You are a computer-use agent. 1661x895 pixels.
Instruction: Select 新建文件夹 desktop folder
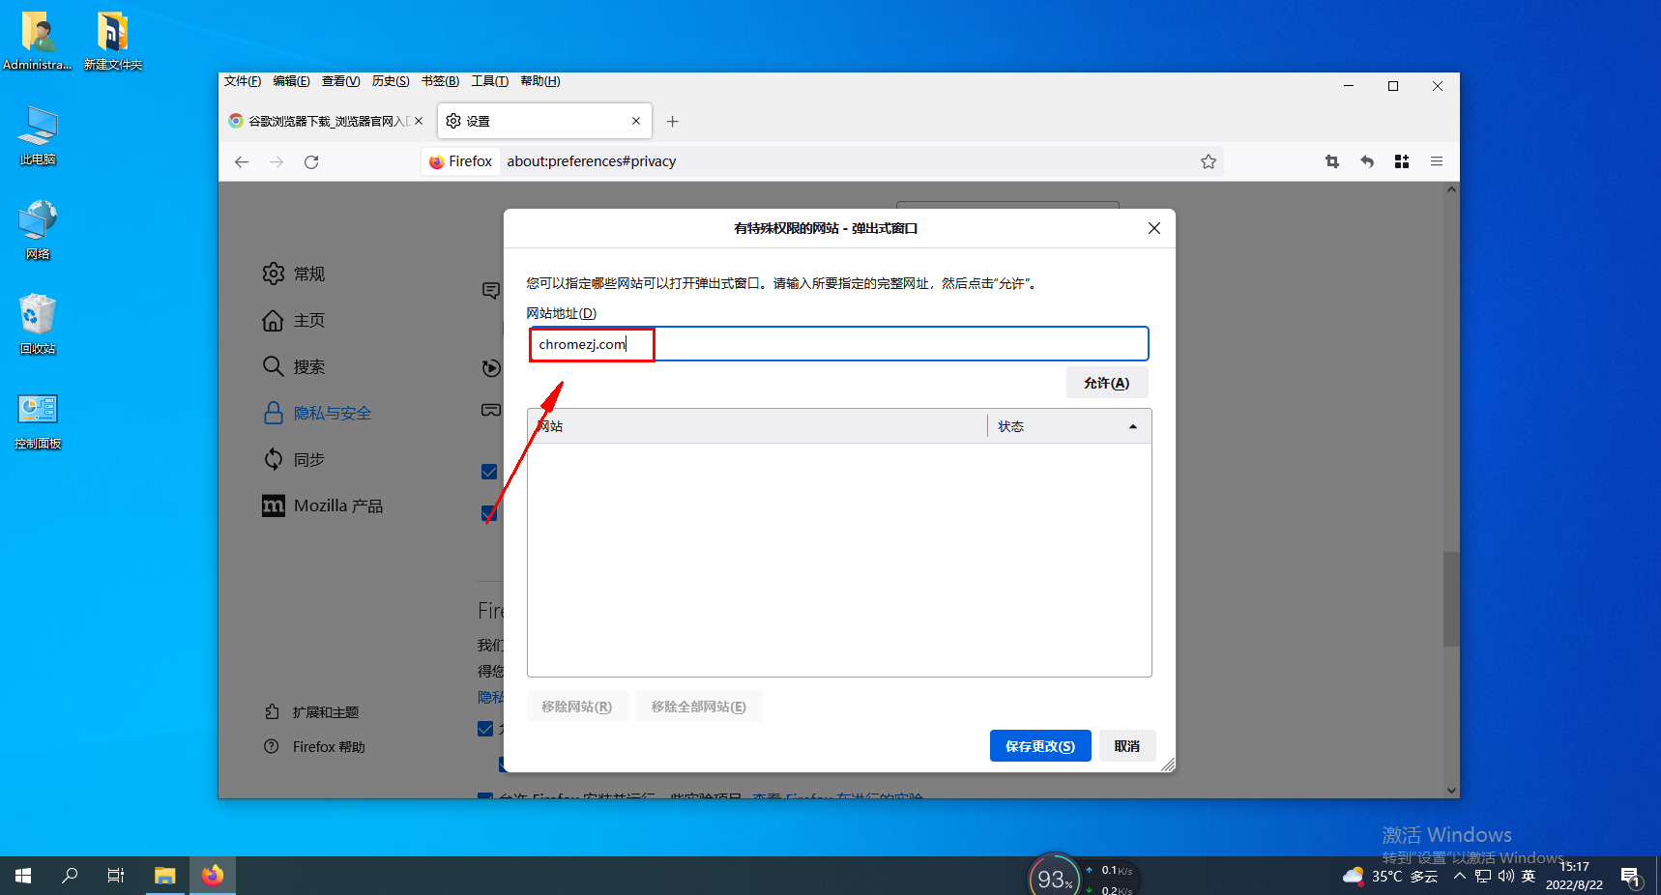click(x=113, y=42)
